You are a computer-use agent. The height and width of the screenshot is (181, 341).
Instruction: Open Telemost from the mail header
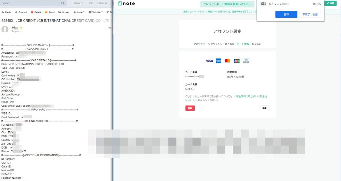[x=78, y=3]
